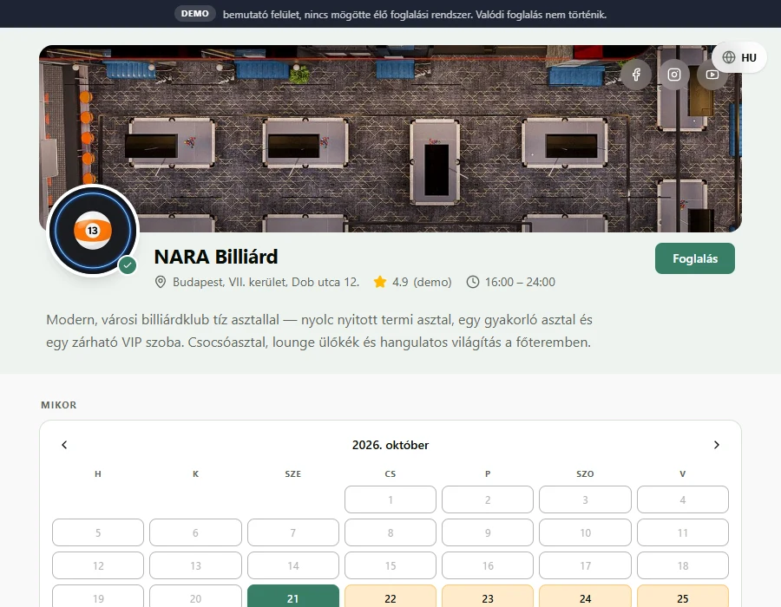Screen dimensions: 781x607
Task: Click the "4.9 (demo)" rating text
Action: [x=422, y=282]
